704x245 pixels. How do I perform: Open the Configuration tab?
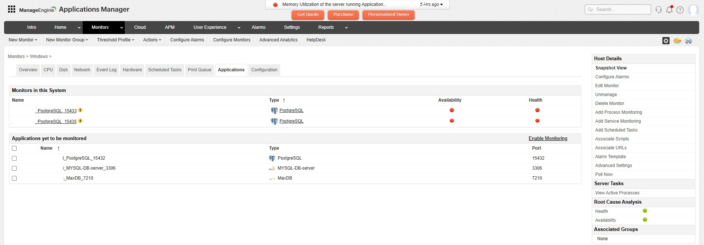click(x=264, y=70)
